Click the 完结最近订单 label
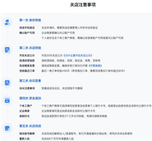152x141 pixels. coord(27,71)
